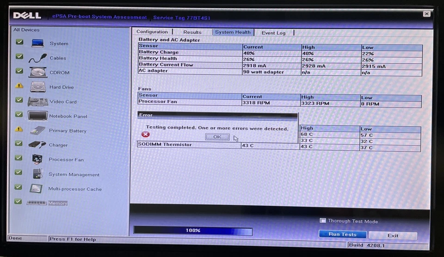Click the Exit button

click(393, 235)
